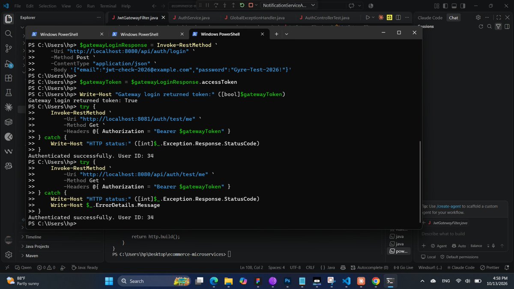514x289 pixels.
Task: Click the microphone voice input icon in chat
Action: tap(493, 246)
